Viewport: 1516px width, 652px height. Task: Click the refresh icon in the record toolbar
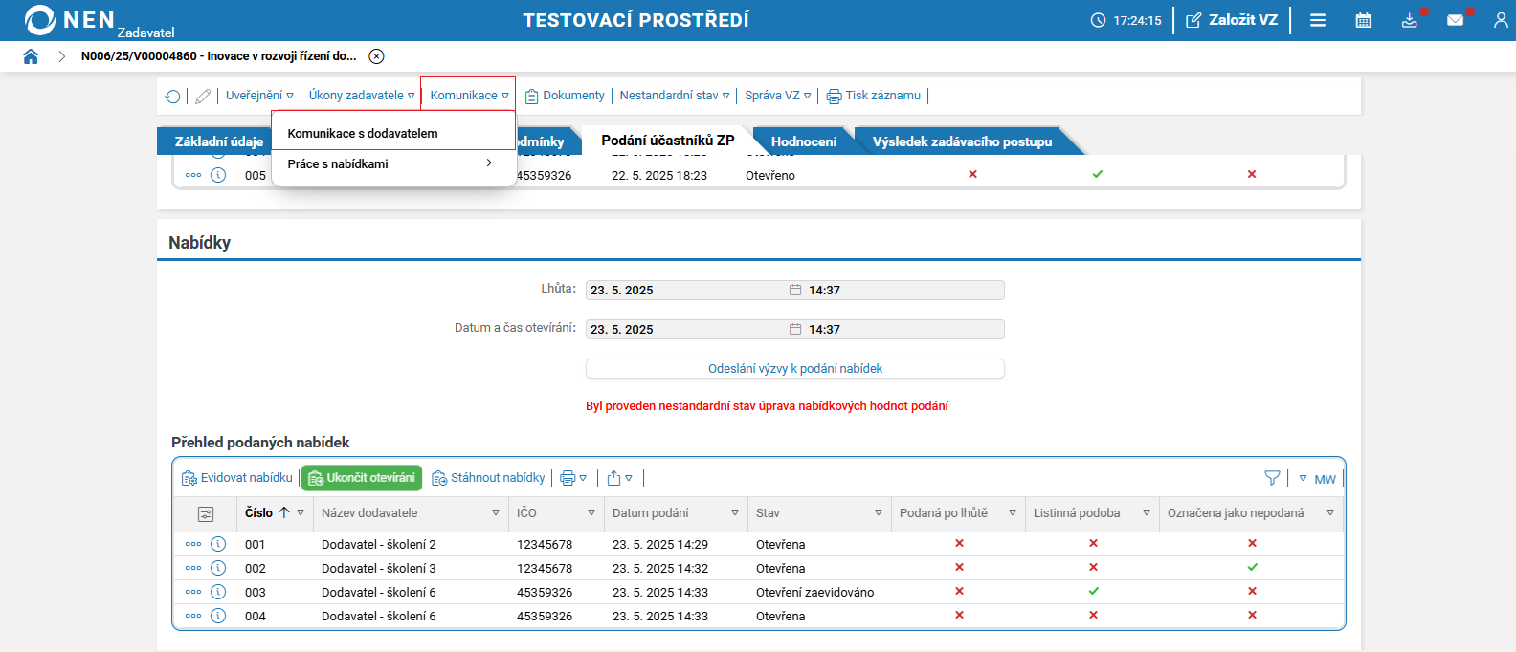(172, 96)
